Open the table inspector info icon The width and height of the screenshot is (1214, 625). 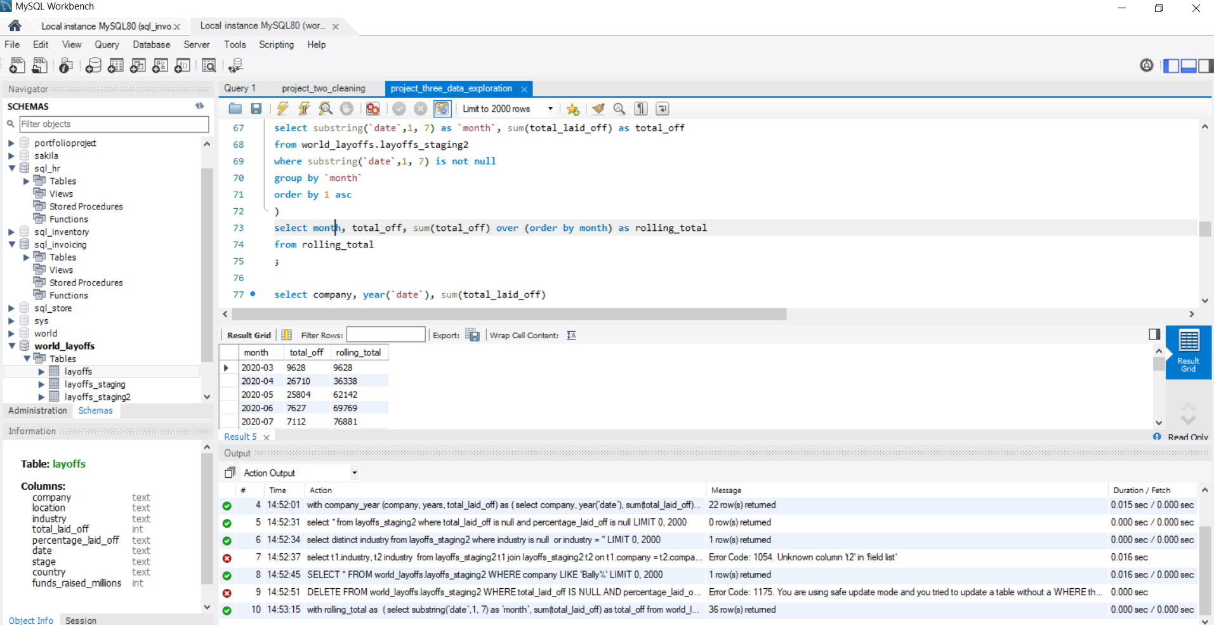pos(66,65)
